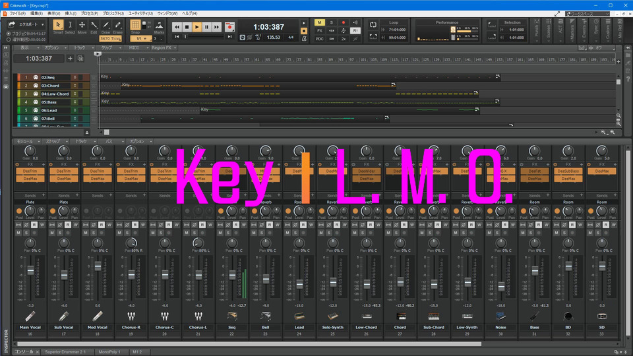Adjust the Main Vocal volume fader

(30, 270)
